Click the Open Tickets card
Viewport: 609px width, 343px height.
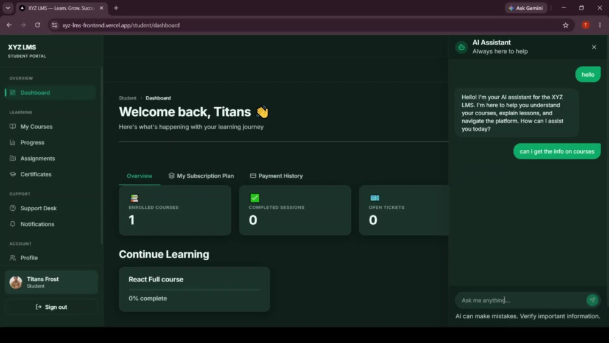(404, 210)
